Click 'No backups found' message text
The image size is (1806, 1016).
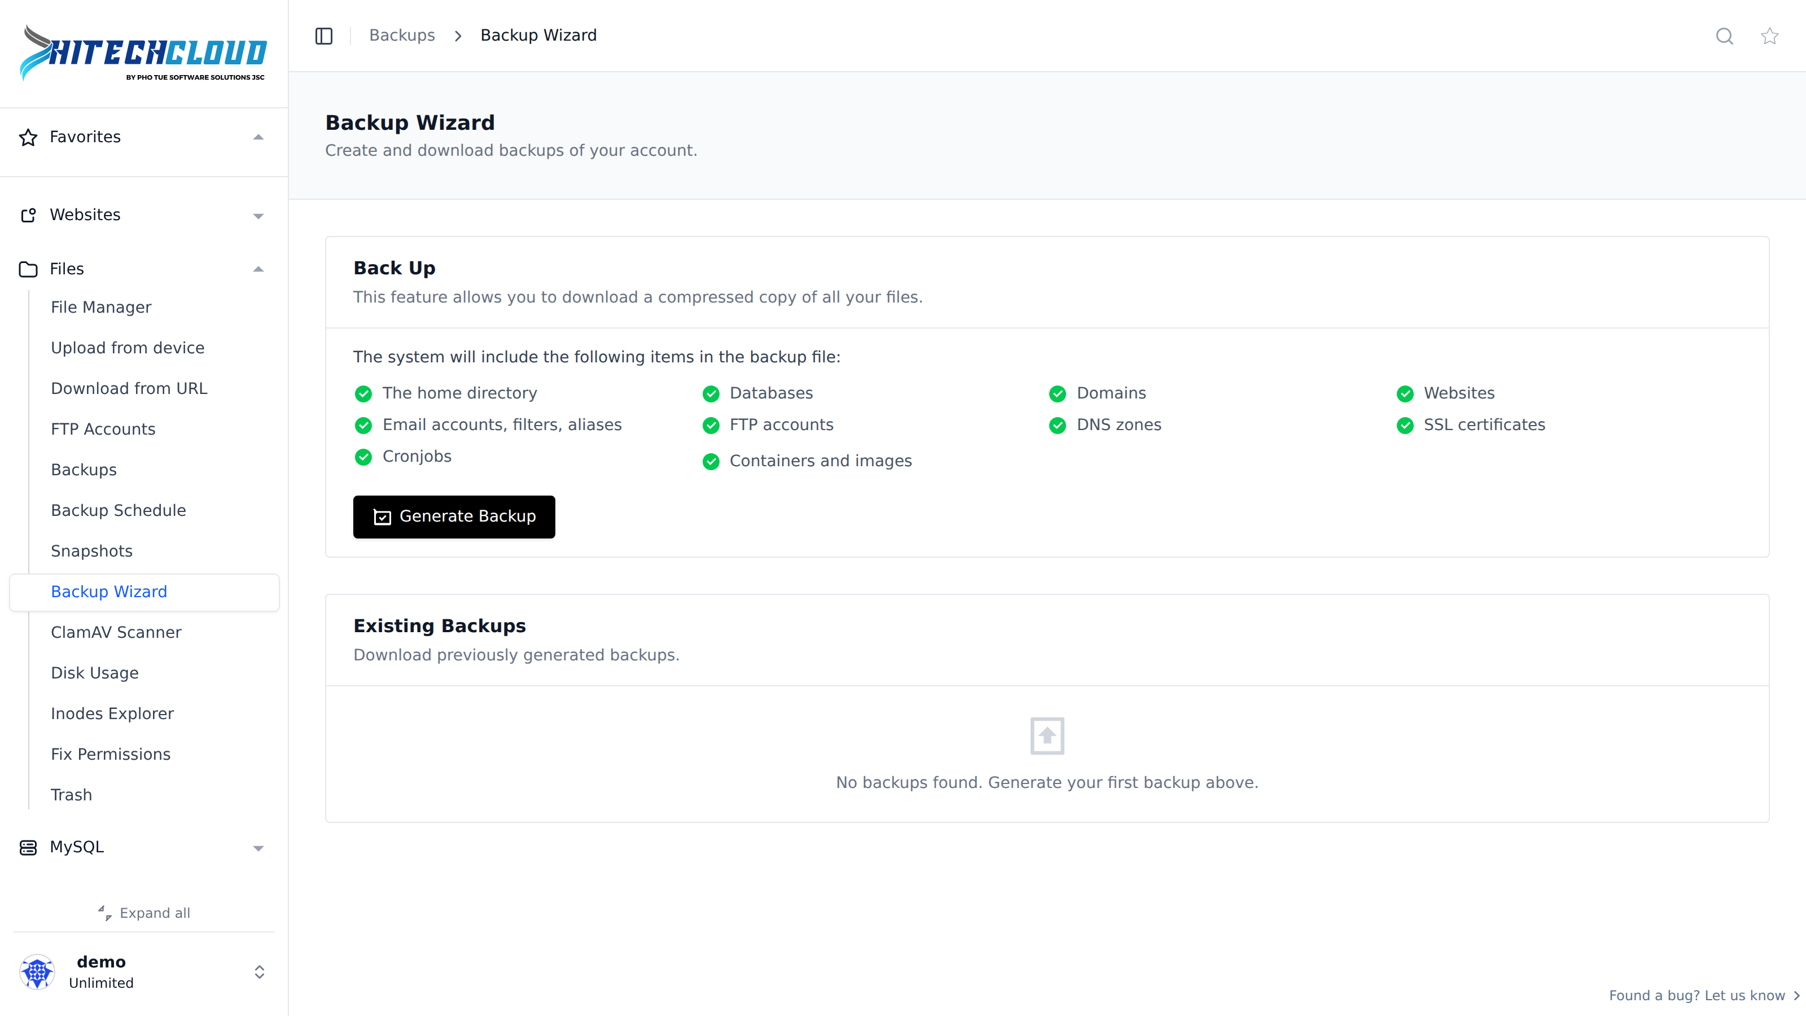[x=1047, y=782]
